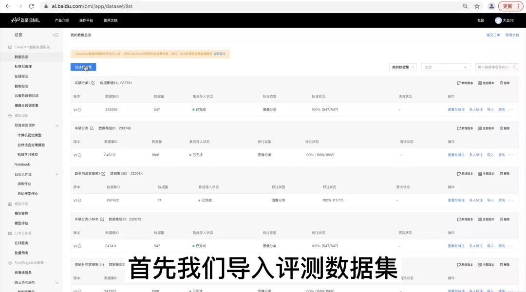This screenshot has height=292, width=526.
Task: Collapse the 自定义作业 sidebar group
Action: pyautogui.click(x=57, y=174)
